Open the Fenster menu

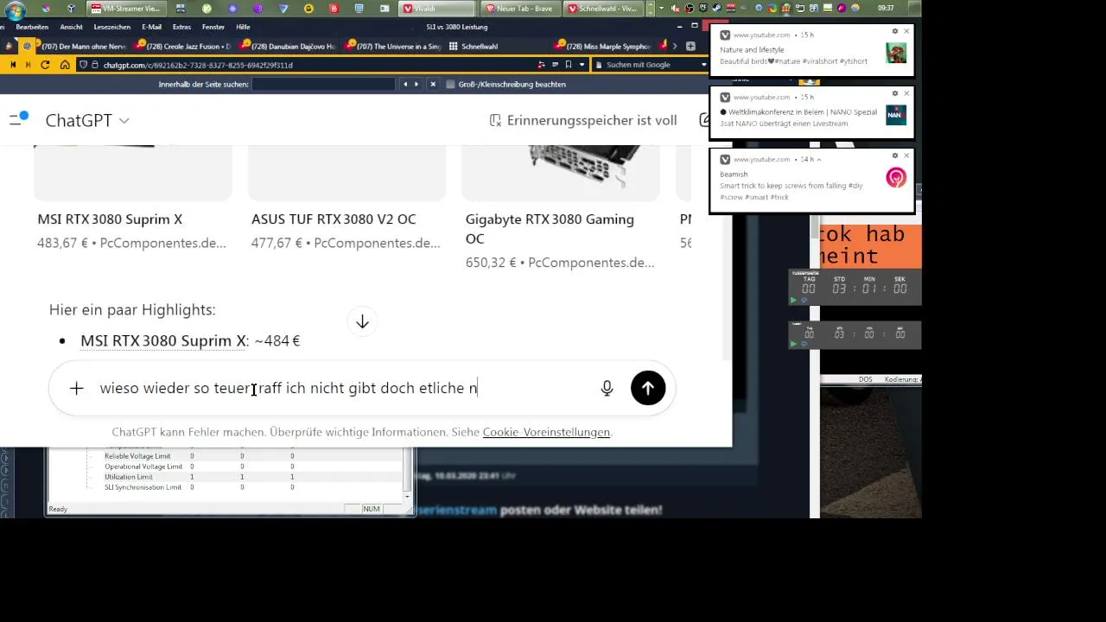point(213,27)
